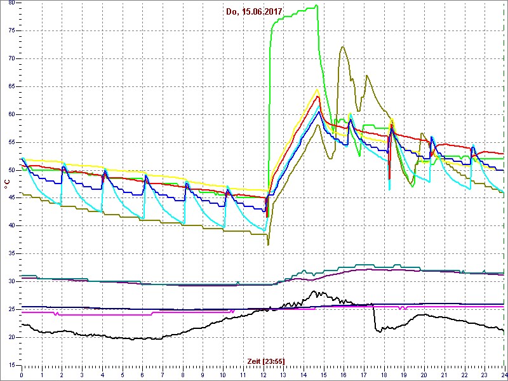
Task: Select the 20 value on the temperature axis
Action: point(11,337)
